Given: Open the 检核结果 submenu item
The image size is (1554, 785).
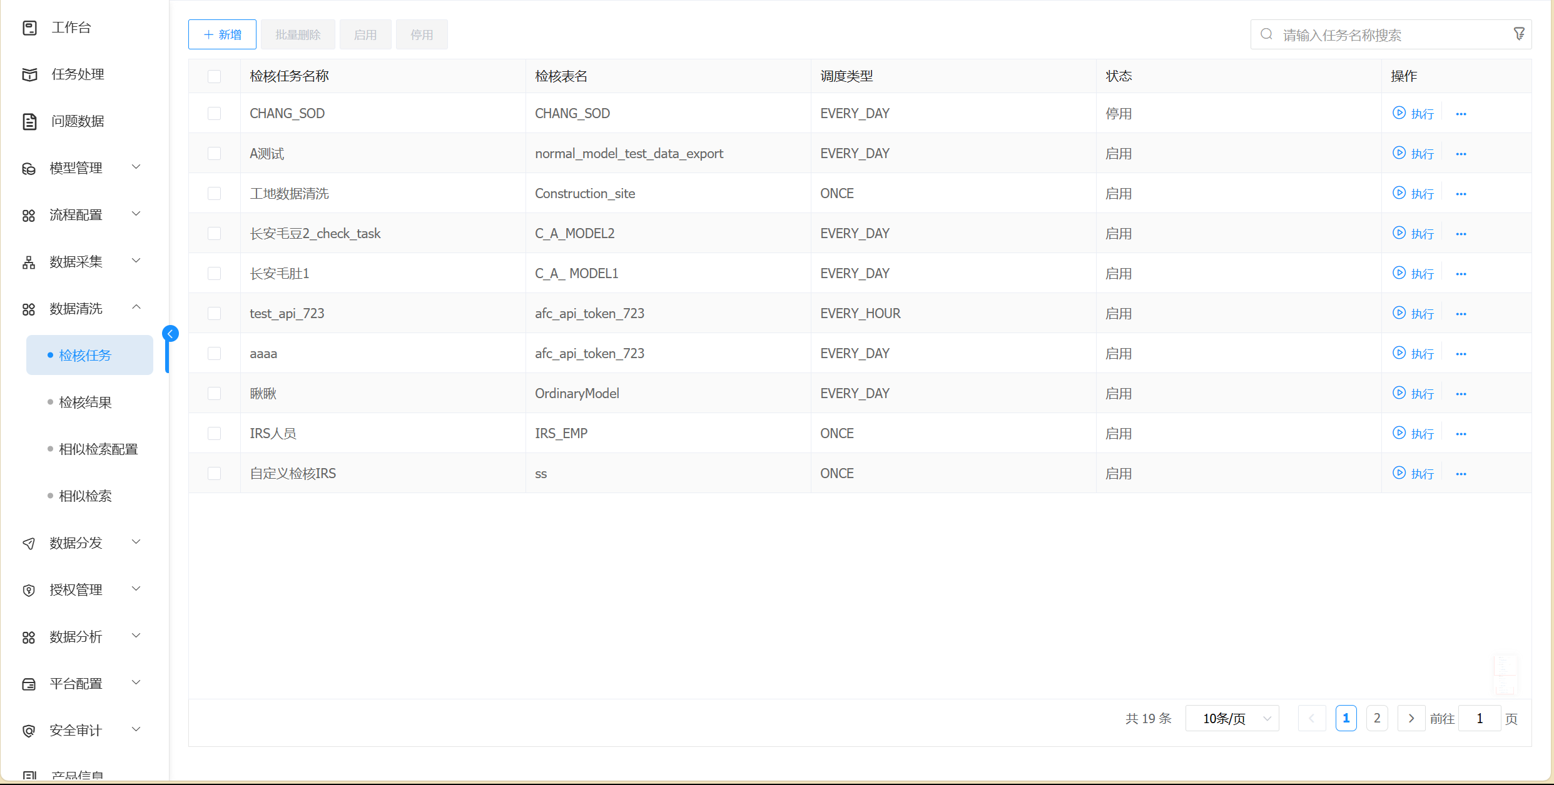Looking at the screenshot, I should pos(85,402).
